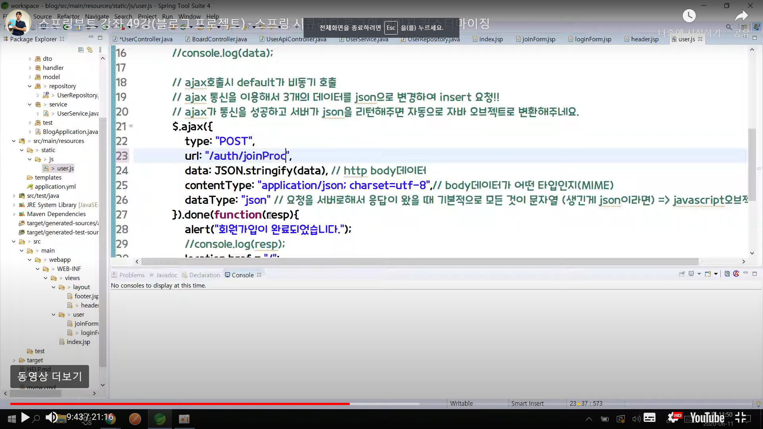Expand the target folder
The image size is (763, 429).
(14, 360)
